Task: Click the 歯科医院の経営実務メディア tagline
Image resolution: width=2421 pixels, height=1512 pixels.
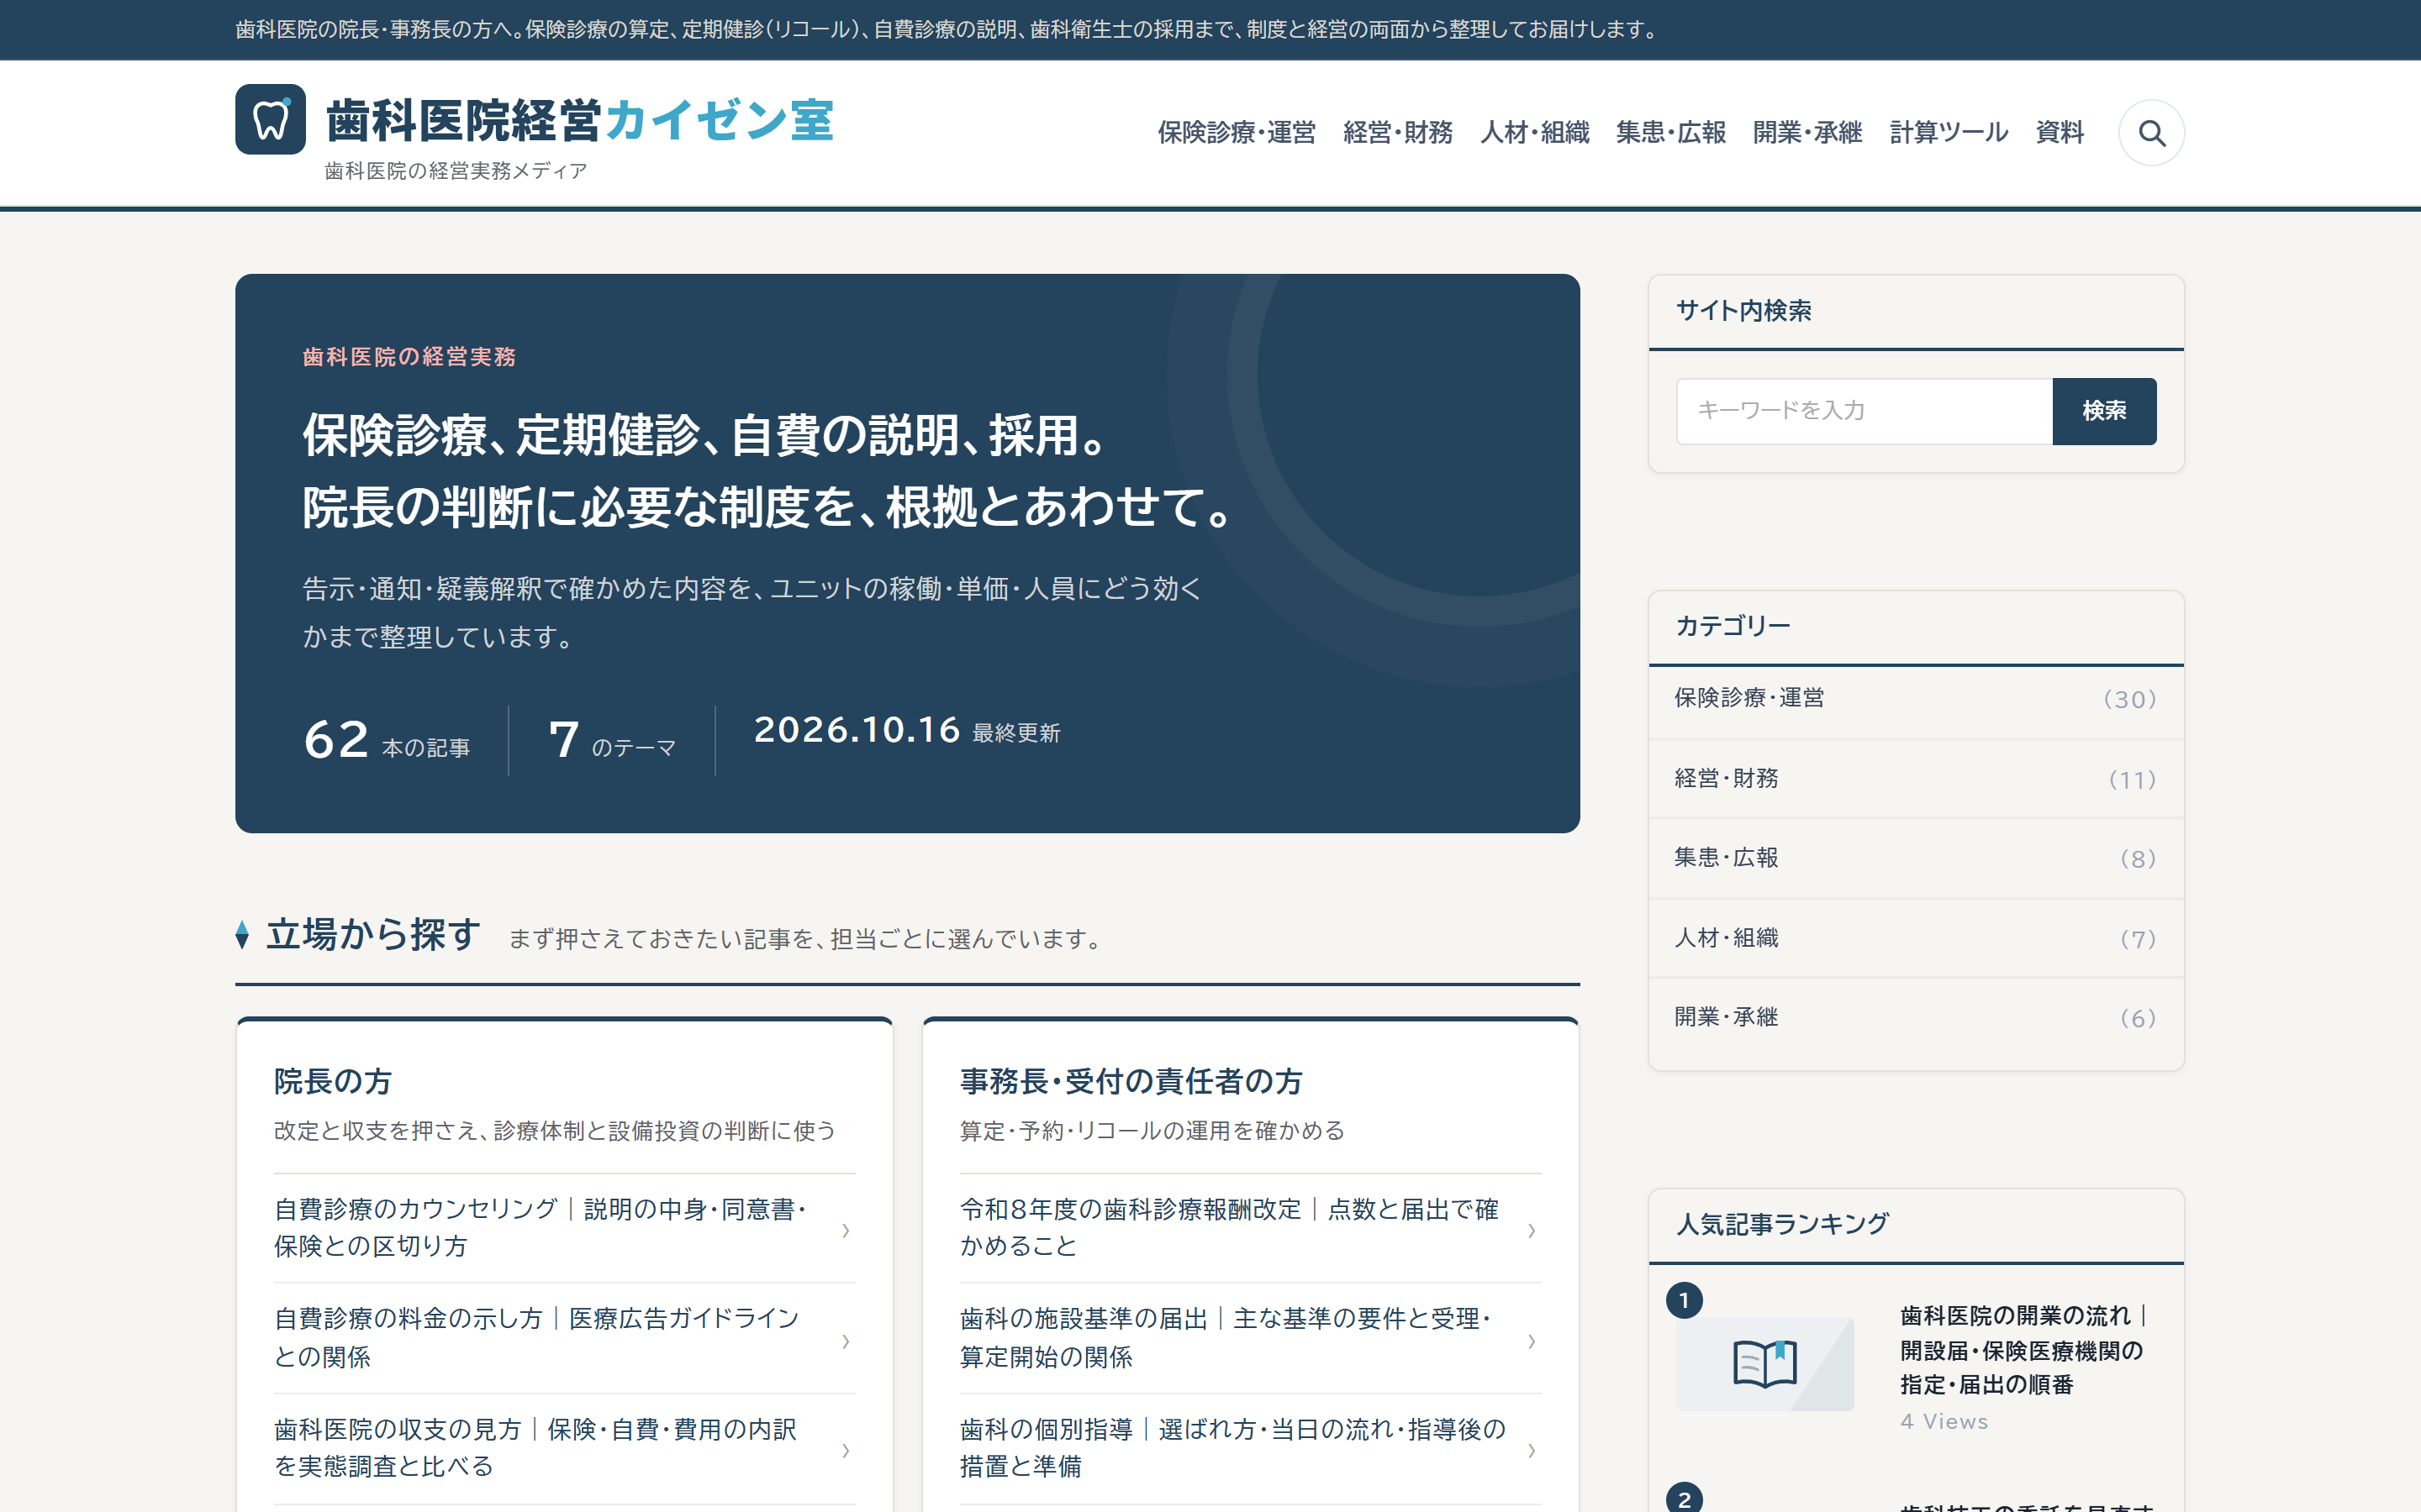Action: tap(456, 171)
